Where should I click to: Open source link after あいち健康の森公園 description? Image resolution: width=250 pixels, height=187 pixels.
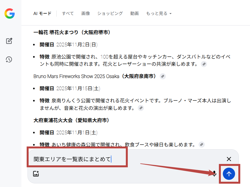[202, 145]
